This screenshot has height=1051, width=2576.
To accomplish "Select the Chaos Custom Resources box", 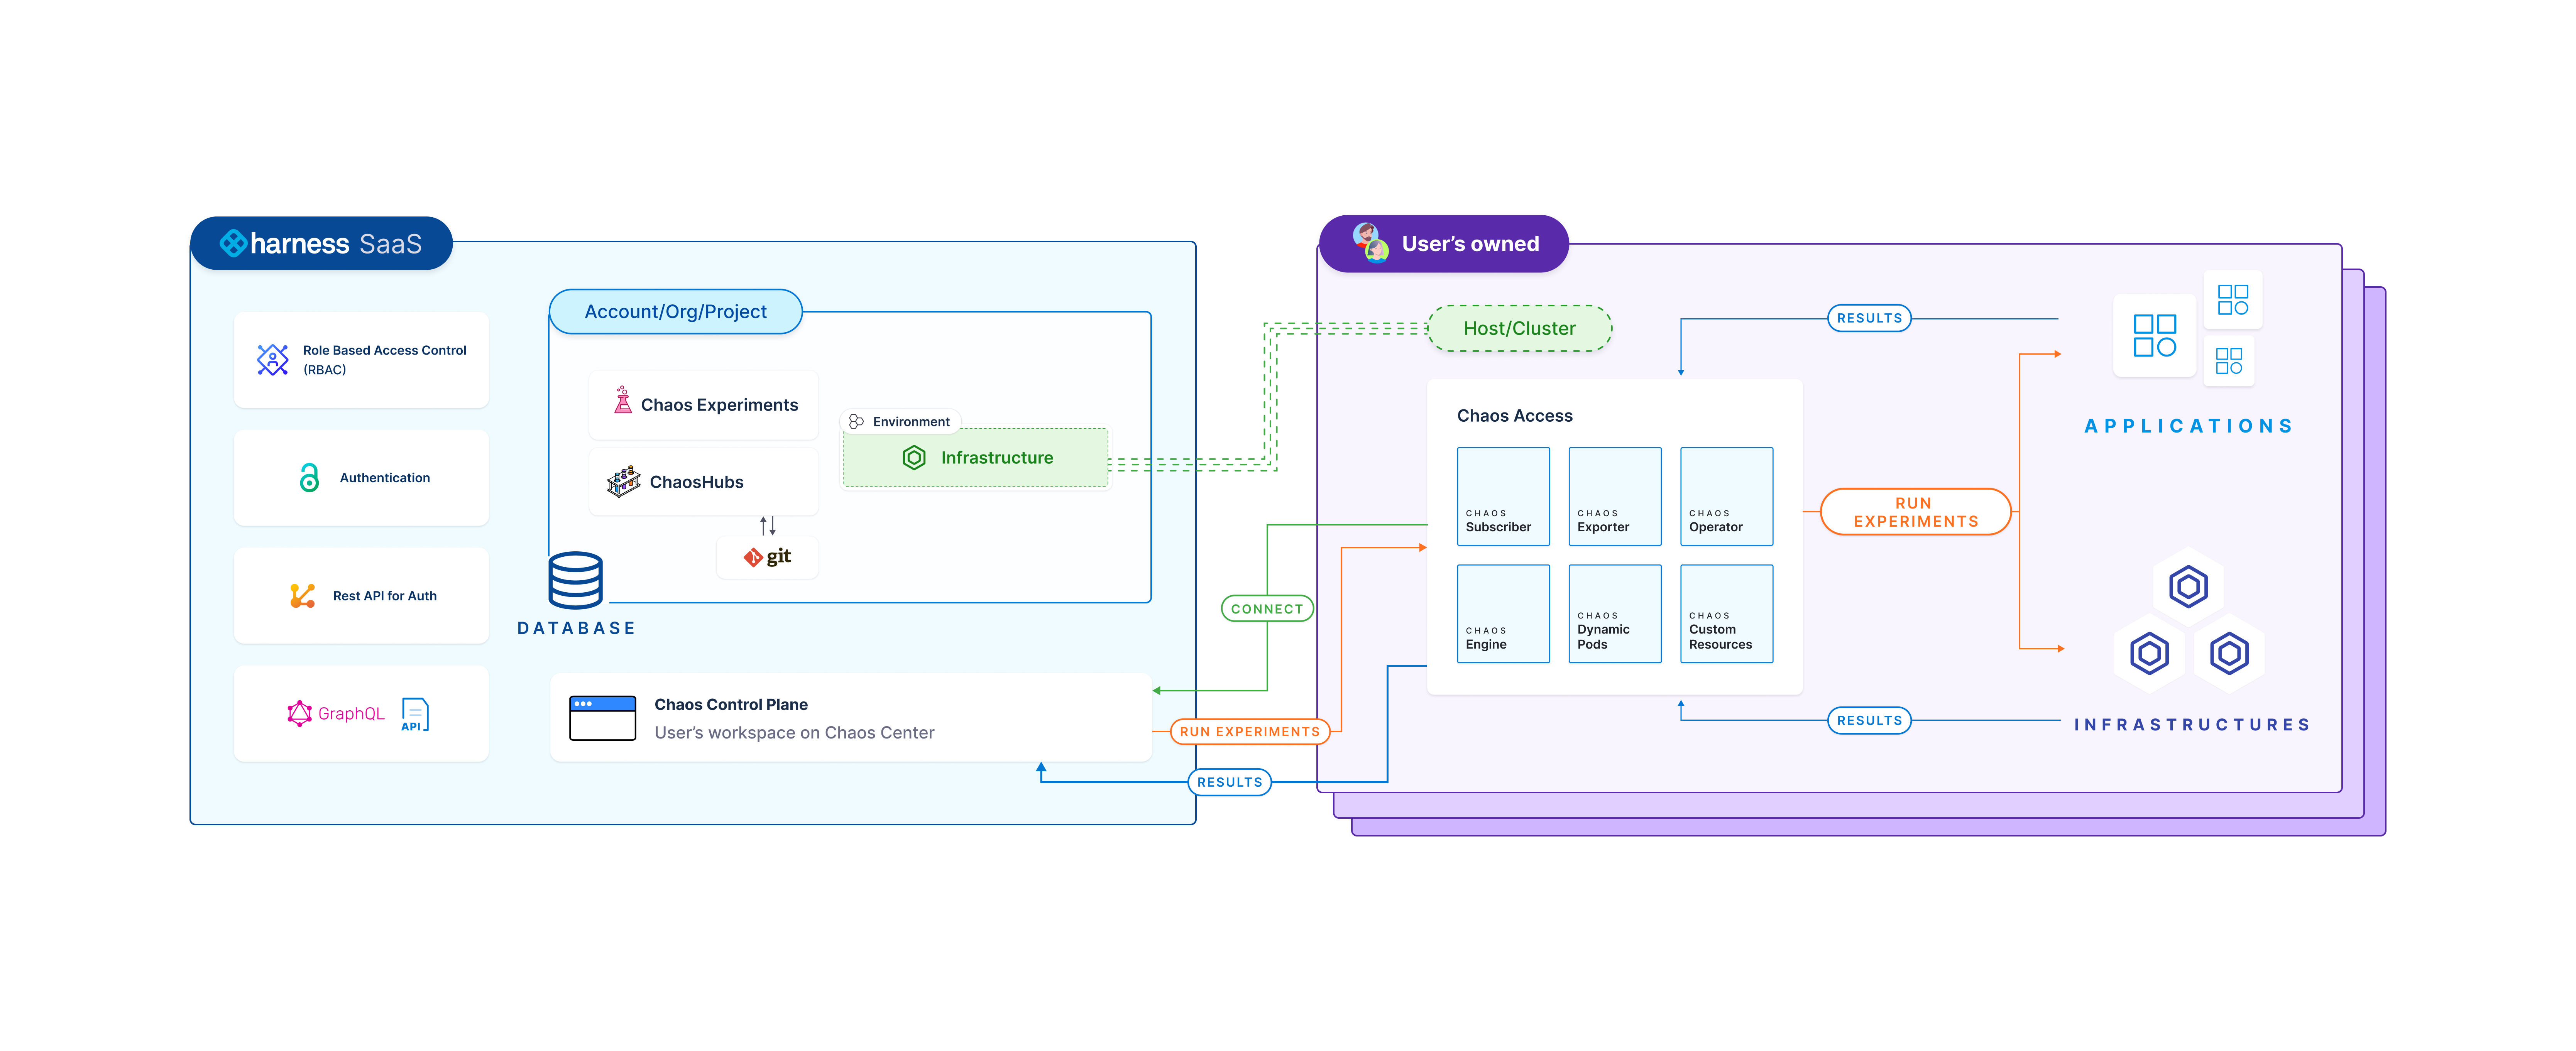I will (x=1727, y=614).
